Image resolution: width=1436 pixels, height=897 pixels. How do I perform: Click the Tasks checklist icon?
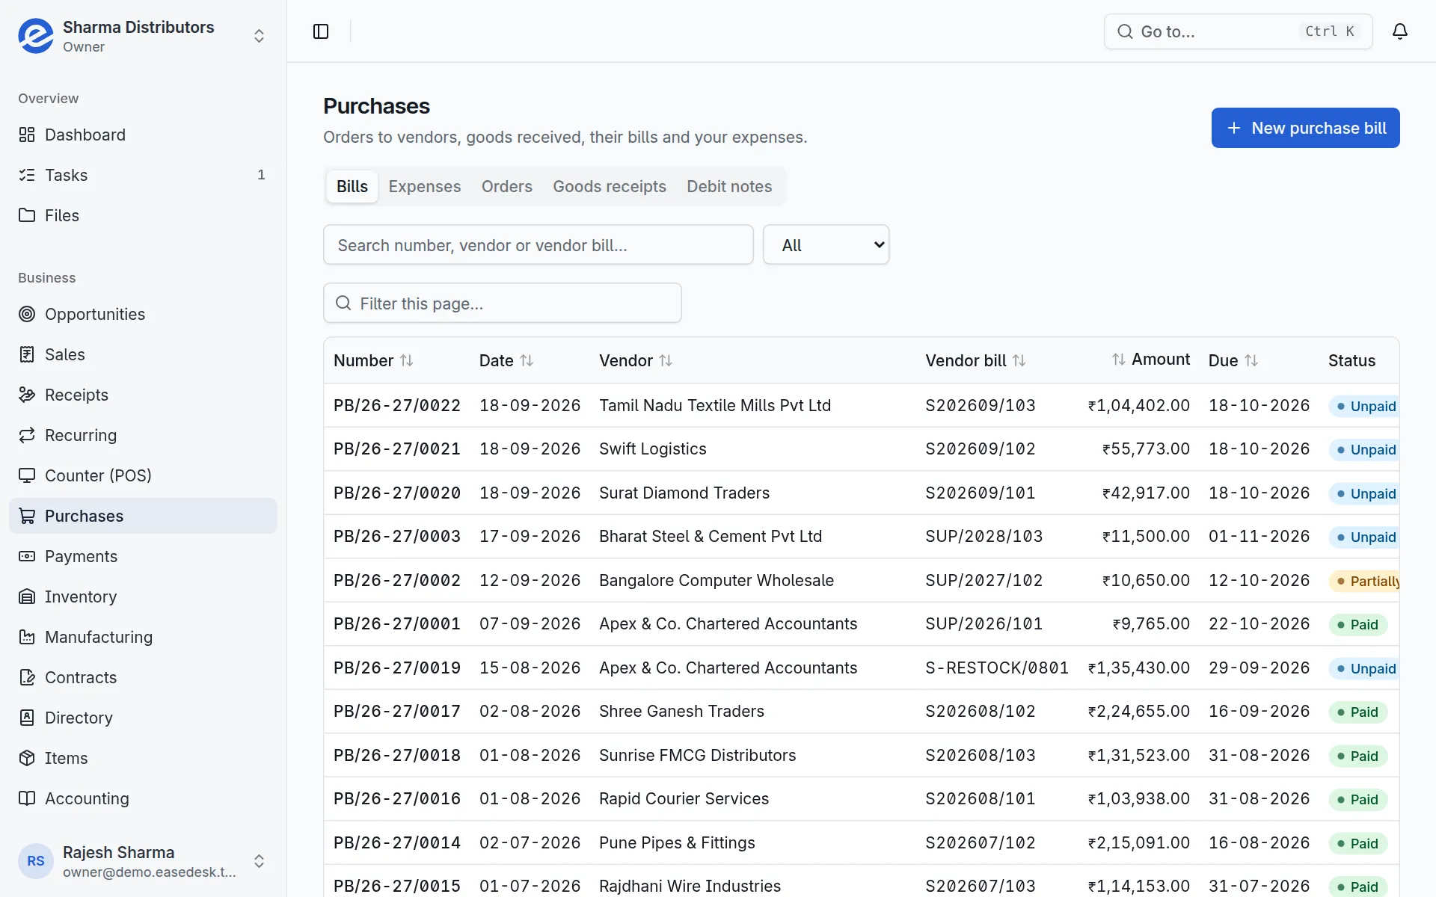pos(27,175)
